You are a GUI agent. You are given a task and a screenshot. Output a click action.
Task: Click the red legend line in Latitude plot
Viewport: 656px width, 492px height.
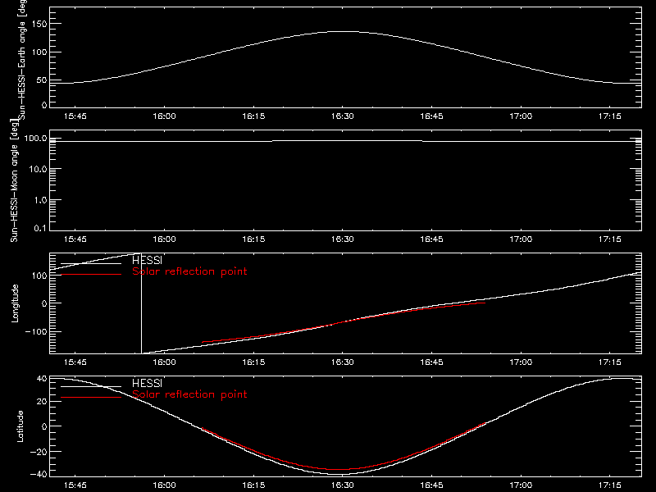click(x=91, y=397)
